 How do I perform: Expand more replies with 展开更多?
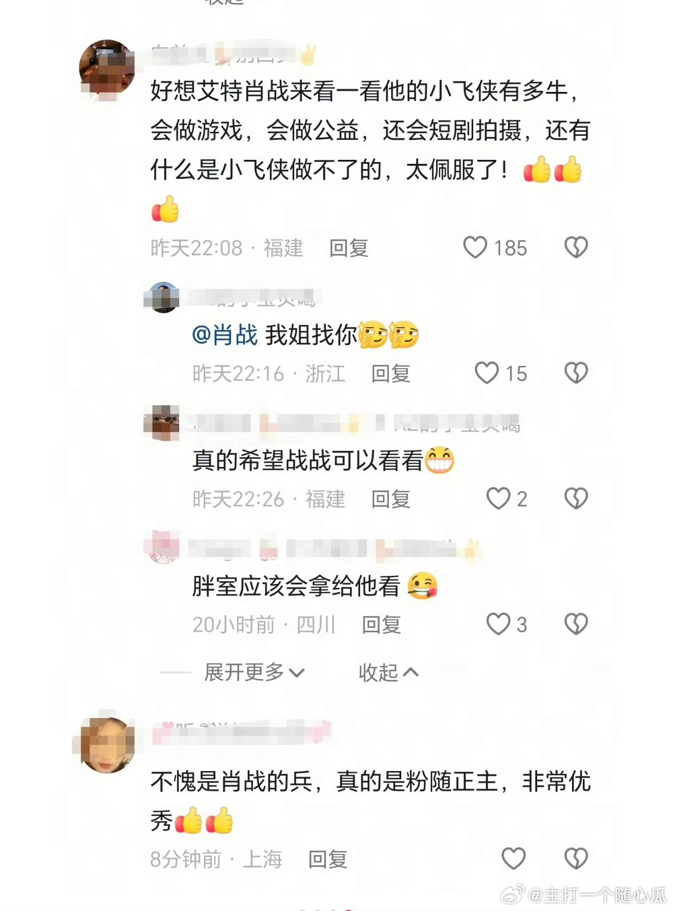point(255,672)
